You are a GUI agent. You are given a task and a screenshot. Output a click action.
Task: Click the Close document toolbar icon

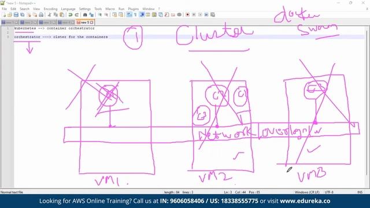coord(29,15)
